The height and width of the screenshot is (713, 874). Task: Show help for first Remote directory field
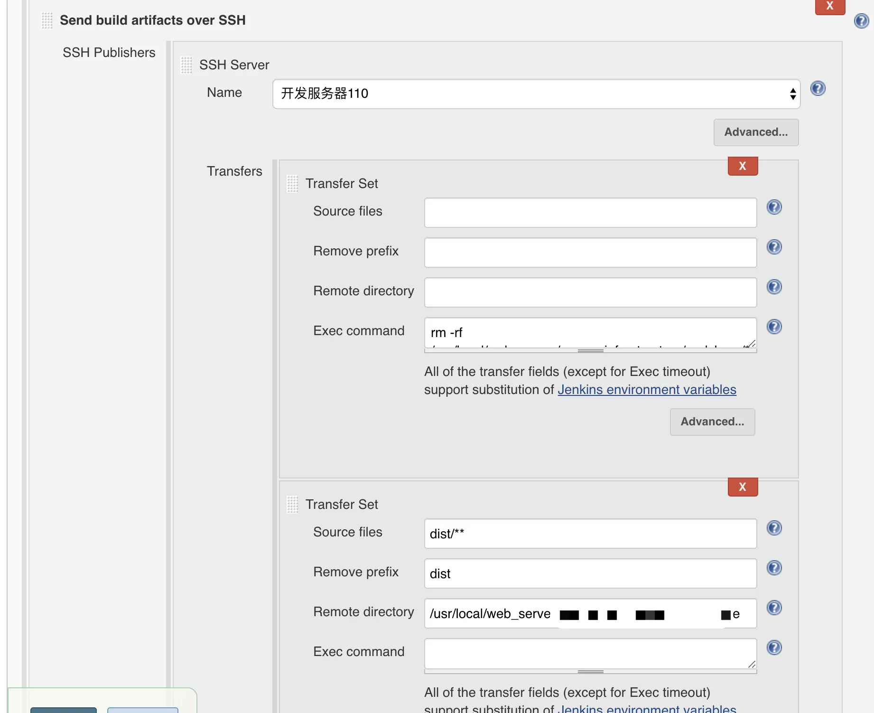[x=774, y=287]
